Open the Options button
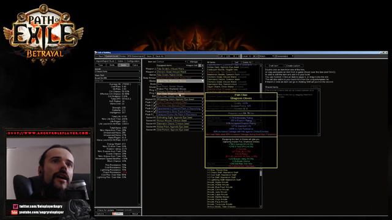The width and height of the screenshot is (392, 220). coord(100,214)
